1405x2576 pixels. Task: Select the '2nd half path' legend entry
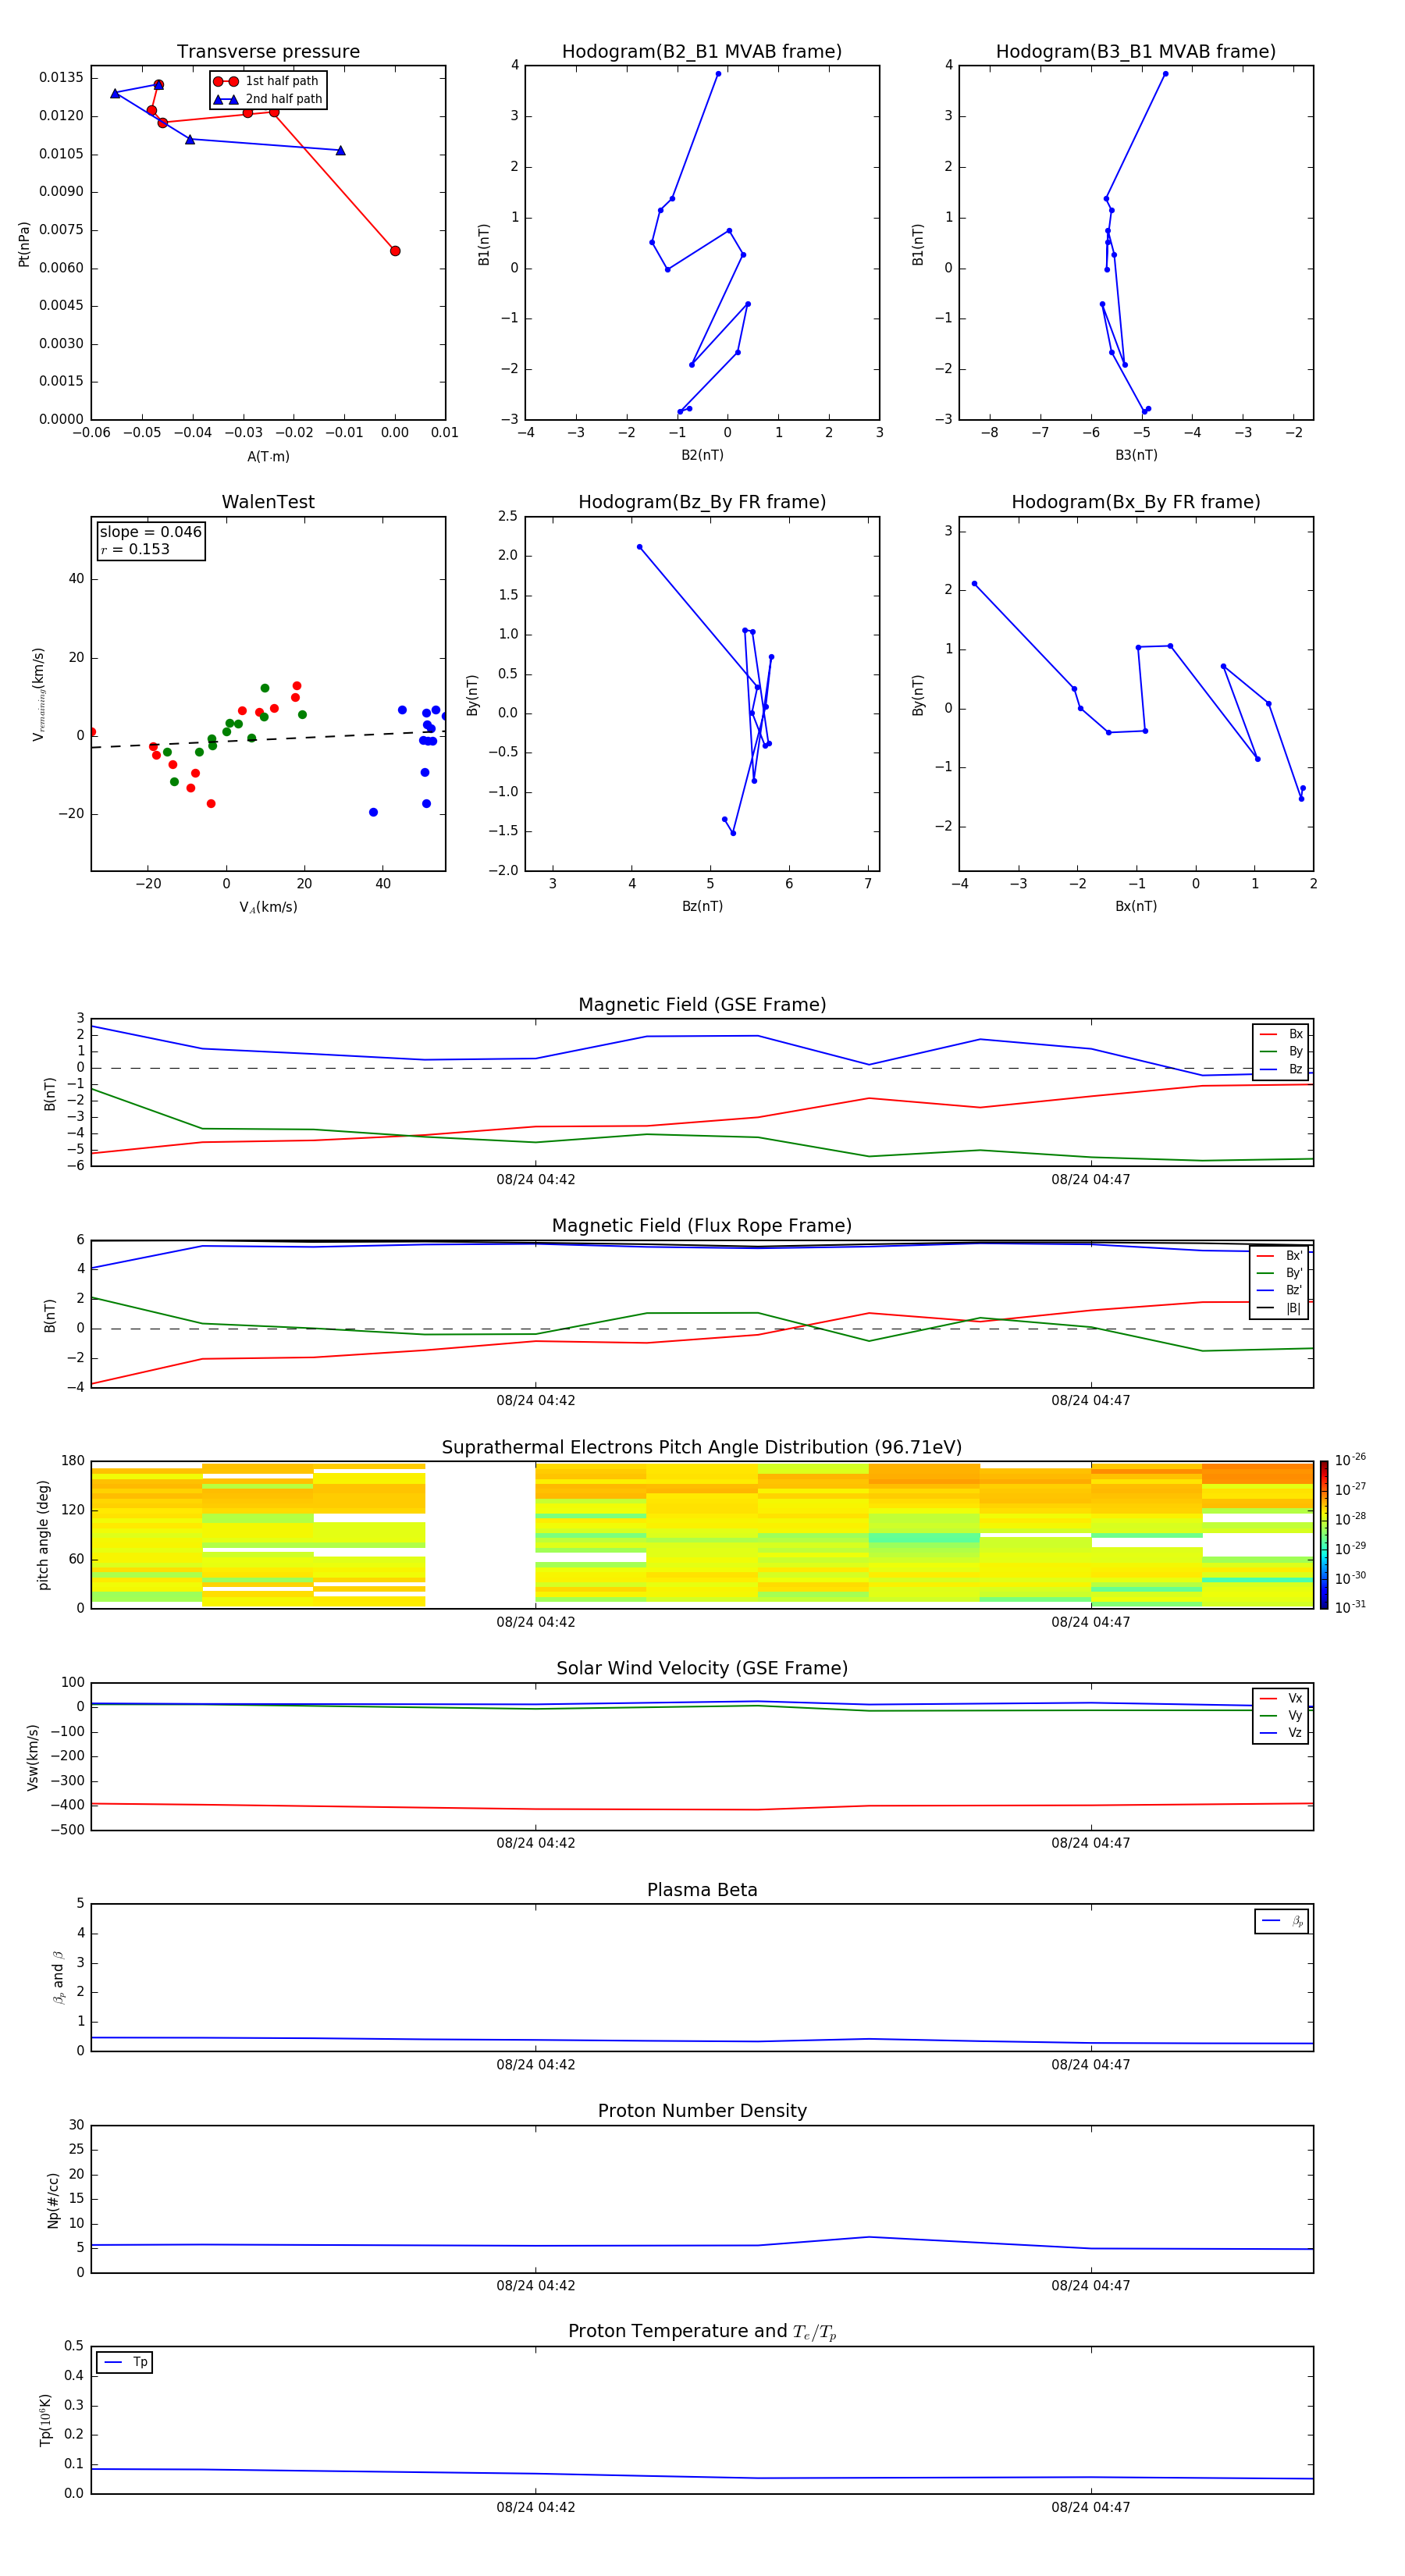(268, 99)
